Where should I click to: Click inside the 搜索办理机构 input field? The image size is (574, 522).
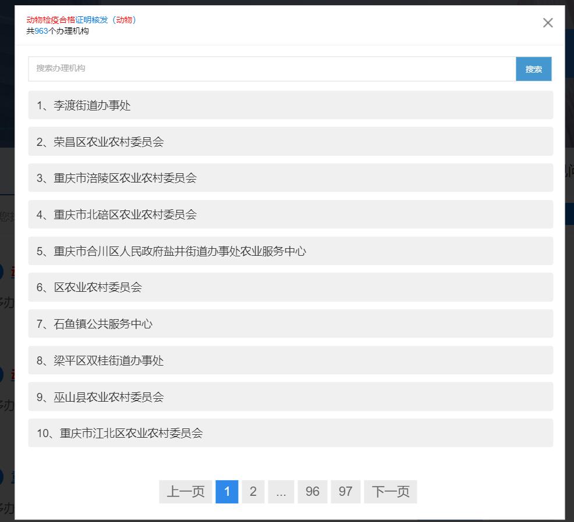coord(233,69)
